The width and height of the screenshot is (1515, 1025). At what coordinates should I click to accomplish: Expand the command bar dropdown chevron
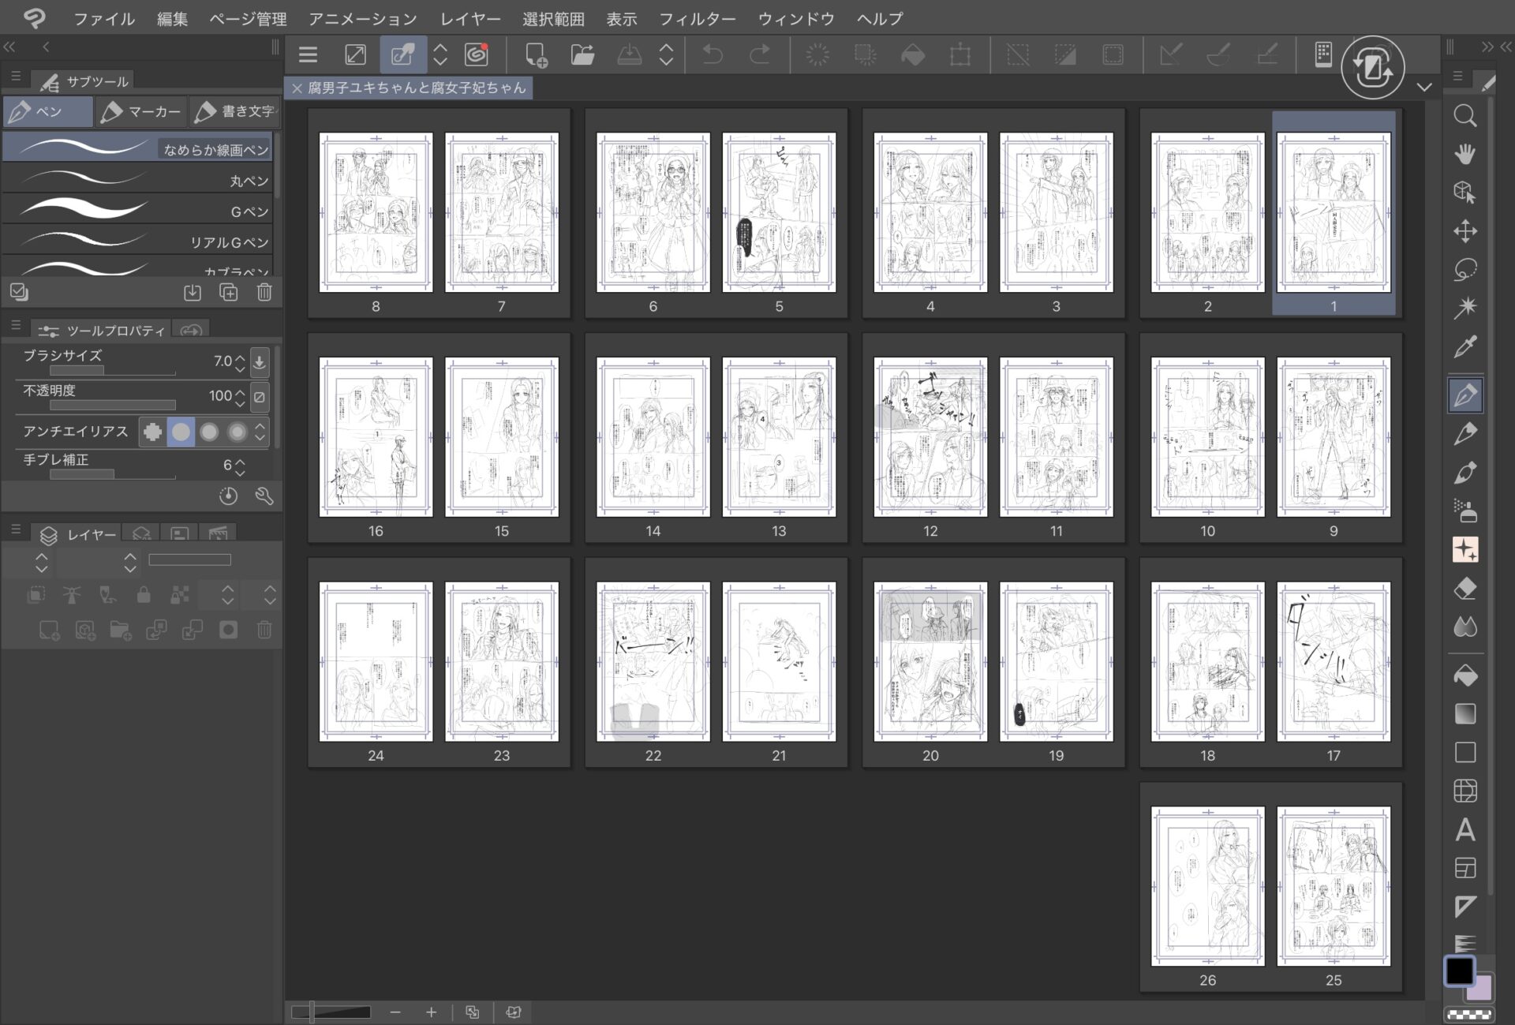[1423, 87]
